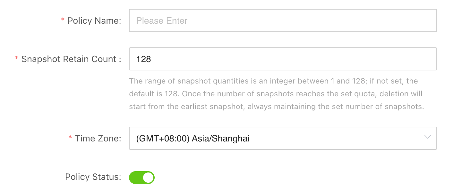Click the help line mentioning "default is 128"

276,94
